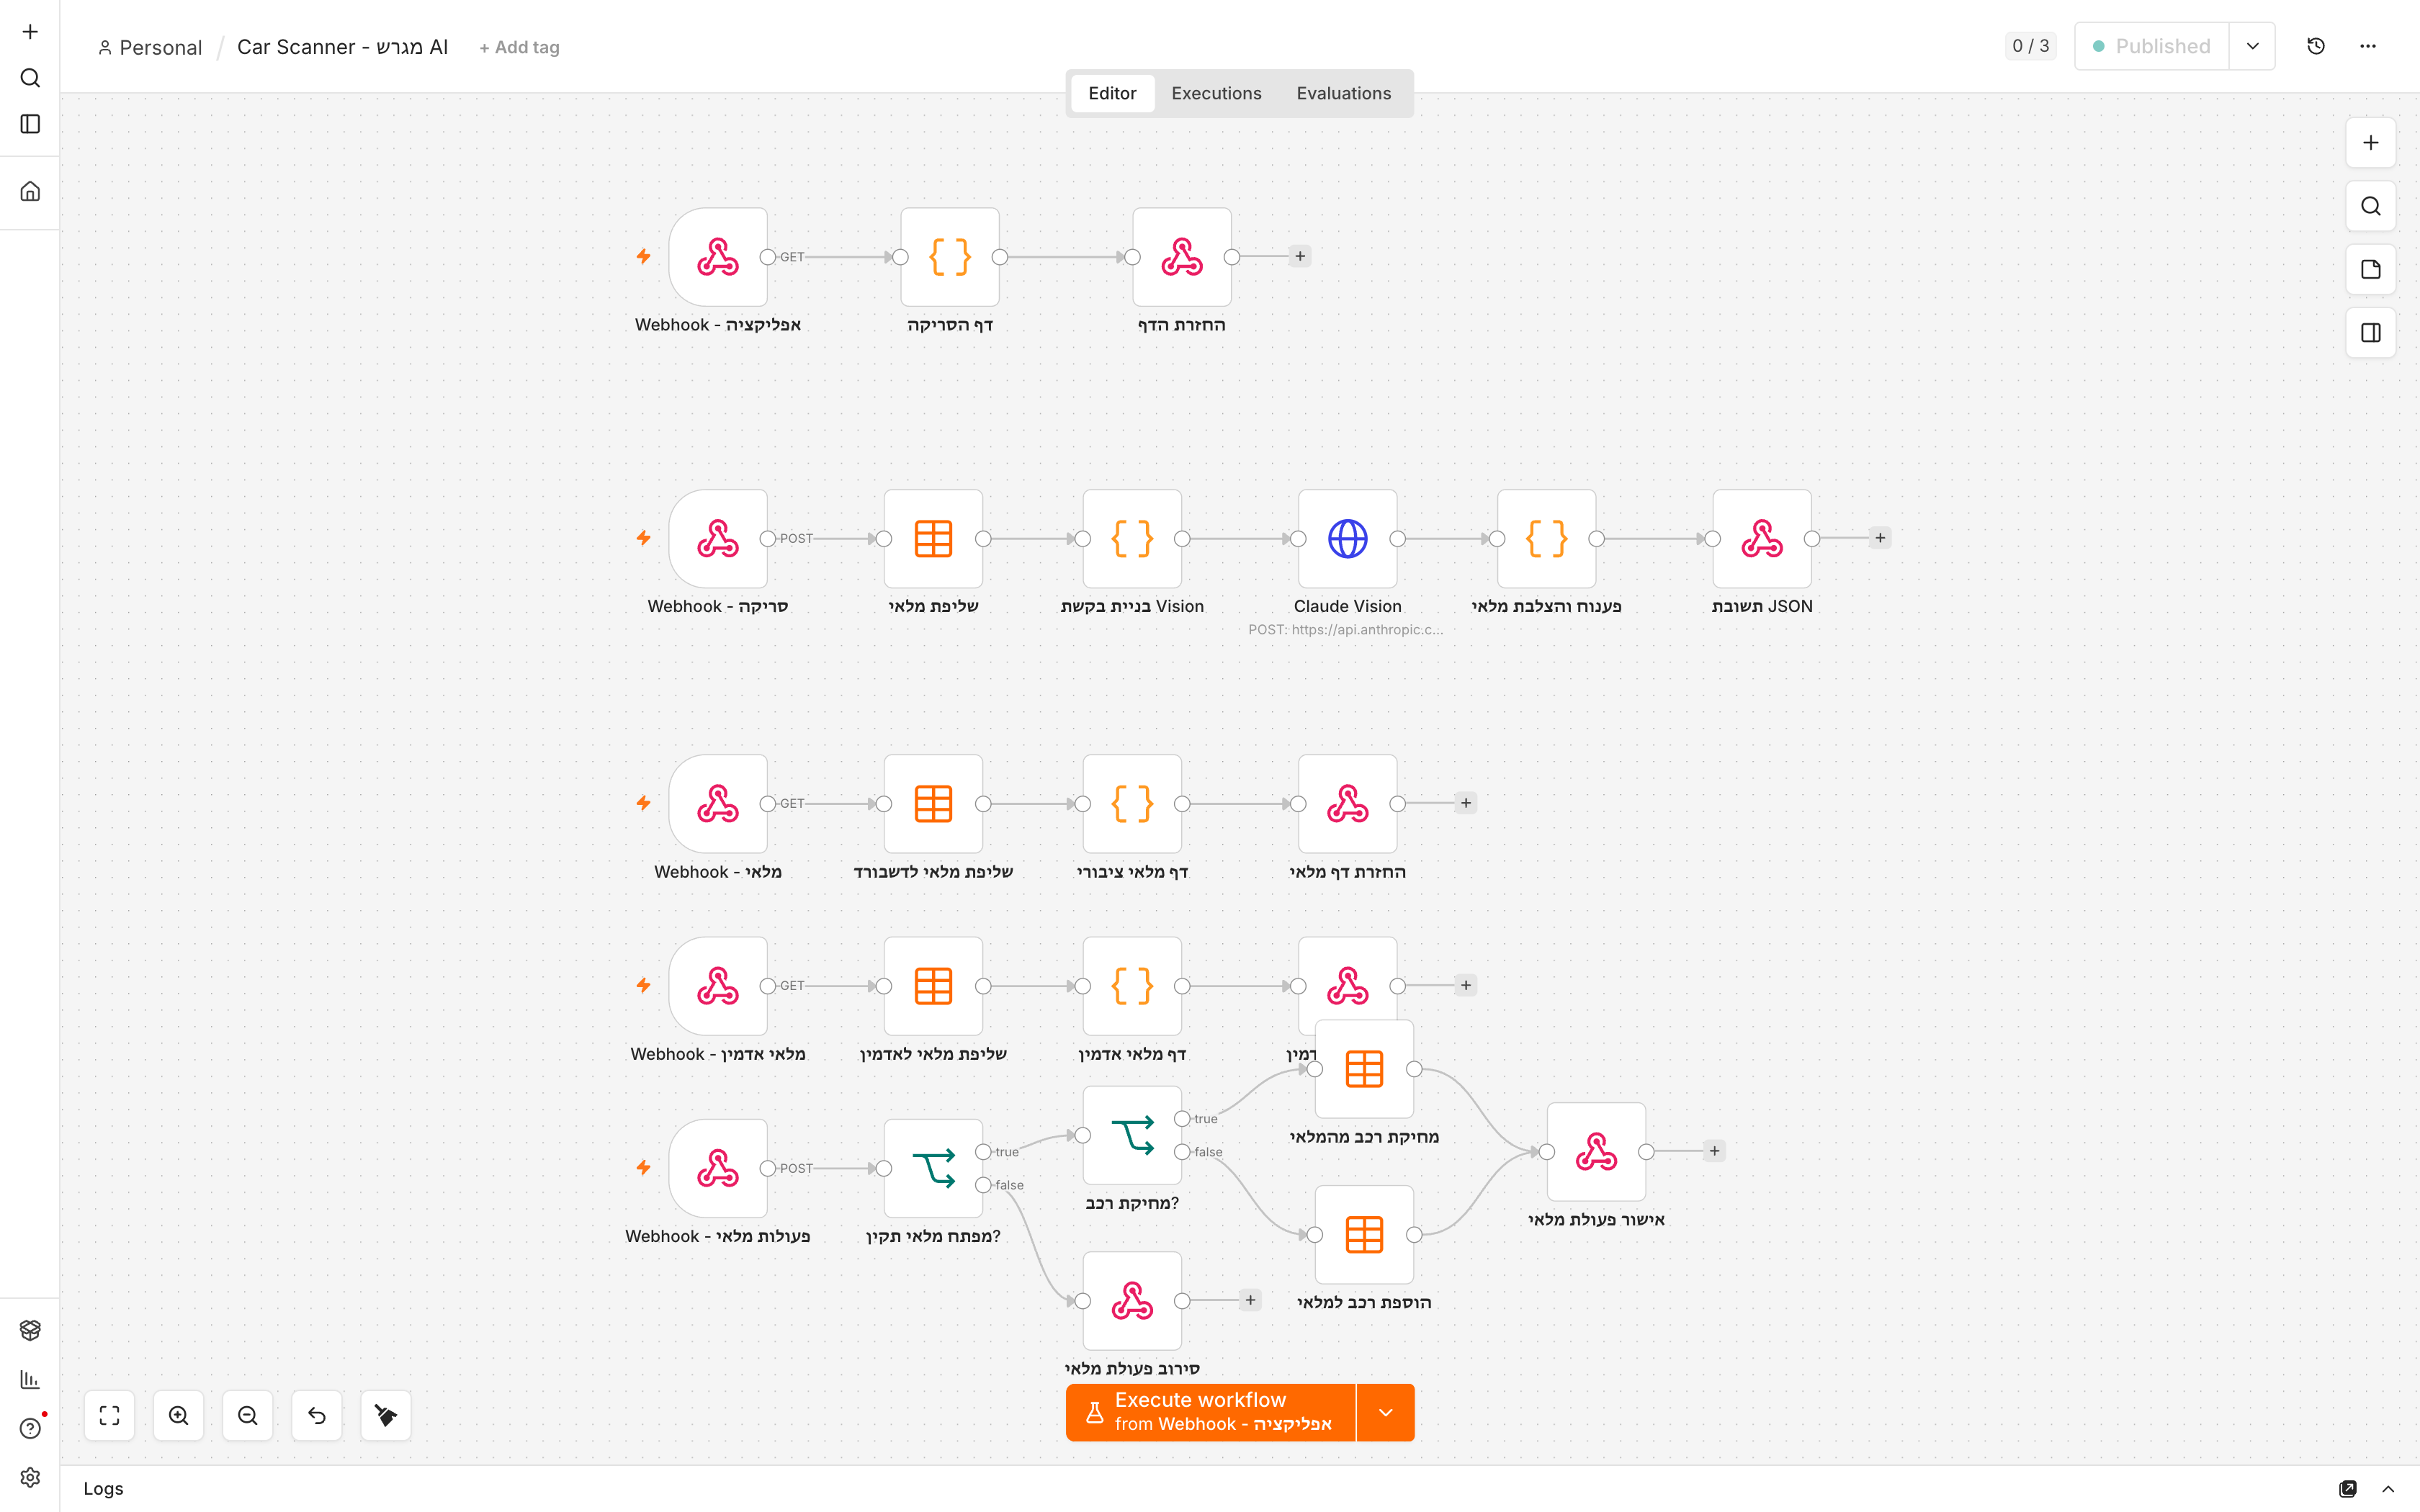Add a sticky note to the canvas
This screenshot has width=2420, height=1512.
coord(2371,269)
